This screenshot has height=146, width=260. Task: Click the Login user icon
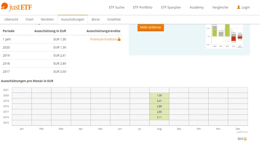tap(238, 7)
